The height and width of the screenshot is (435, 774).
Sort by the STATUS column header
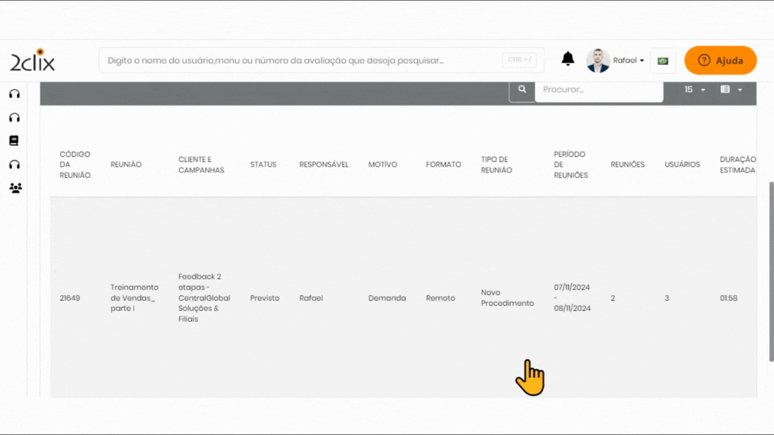(263, 164)
